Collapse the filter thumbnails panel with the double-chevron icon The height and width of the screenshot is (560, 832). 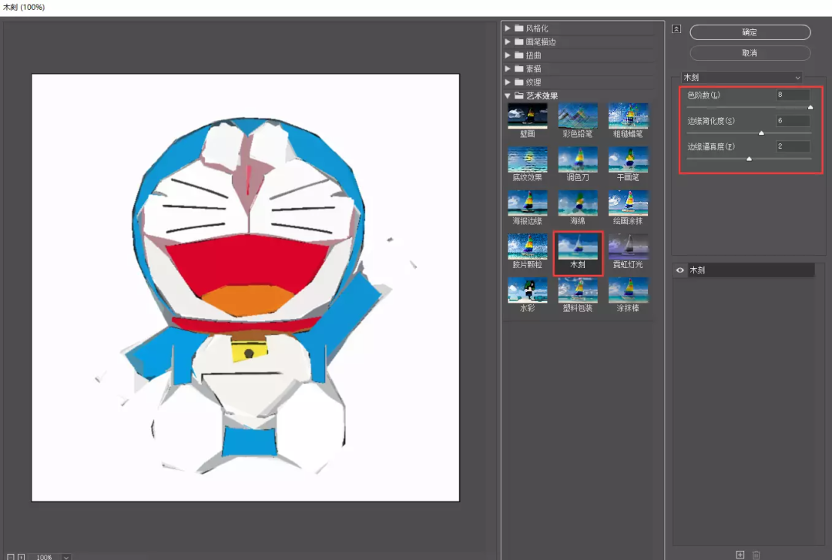point(676,29)
